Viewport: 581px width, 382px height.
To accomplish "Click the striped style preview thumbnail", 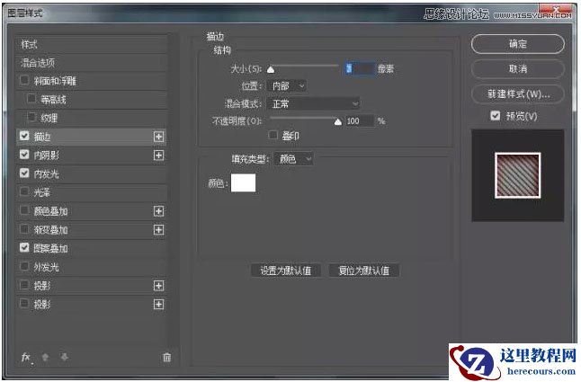I will point(518,175).
